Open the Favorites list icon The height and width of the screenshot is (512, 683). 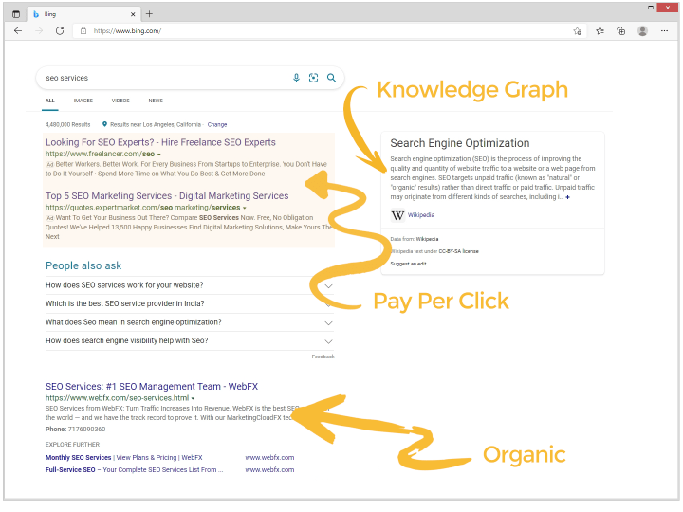600,31
